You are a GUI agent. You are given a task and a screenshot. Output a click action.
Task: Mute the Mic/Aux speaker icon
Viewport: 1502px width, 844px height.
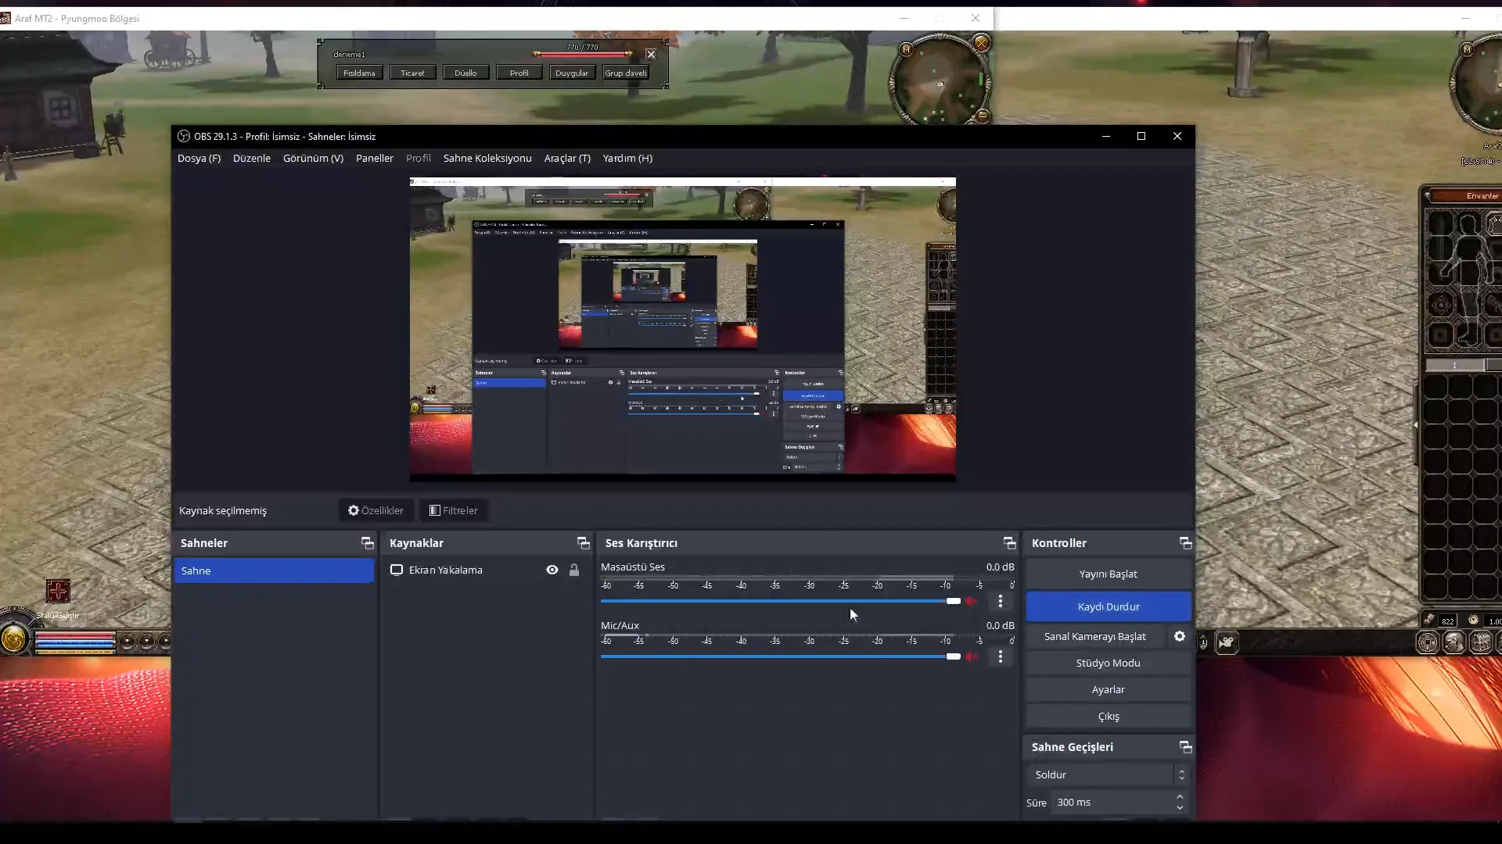coord(971,656)
